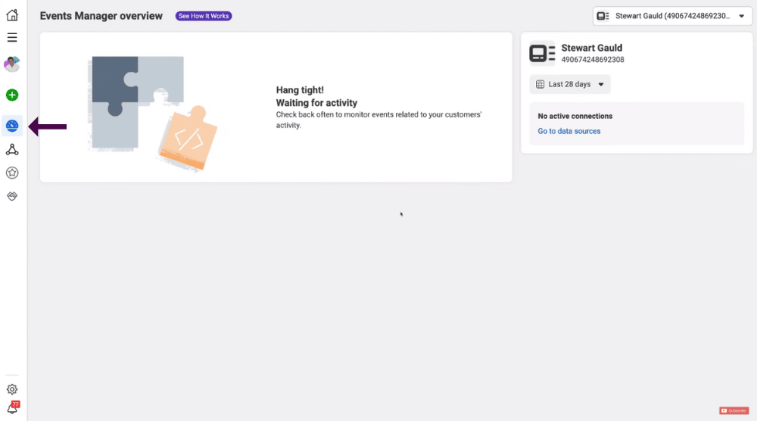
Task: Click the calendar icon in date selector
Action: click(x=540, y=84)
